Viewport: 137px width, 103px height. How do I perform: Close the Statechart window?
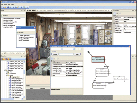[x=129, y=46]
